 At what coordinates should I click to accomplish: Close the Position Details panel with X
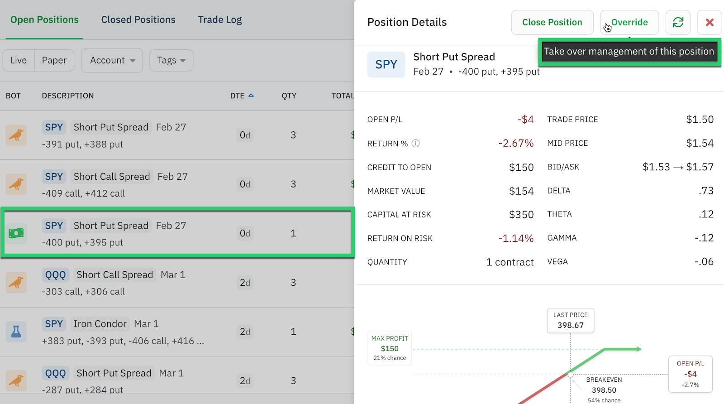click(x=709, y=22)
